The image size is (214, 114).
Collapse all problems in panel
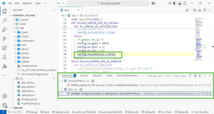coord(195,76)
